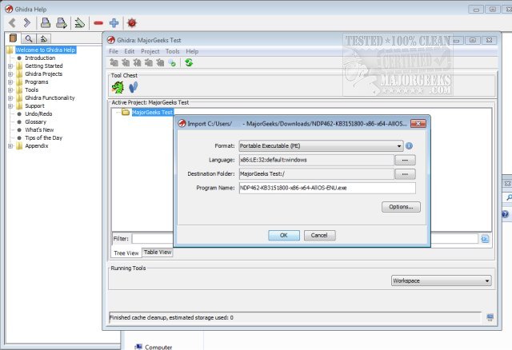Click the green refresh project icon
512x350 pixels.
coord(189,62)
